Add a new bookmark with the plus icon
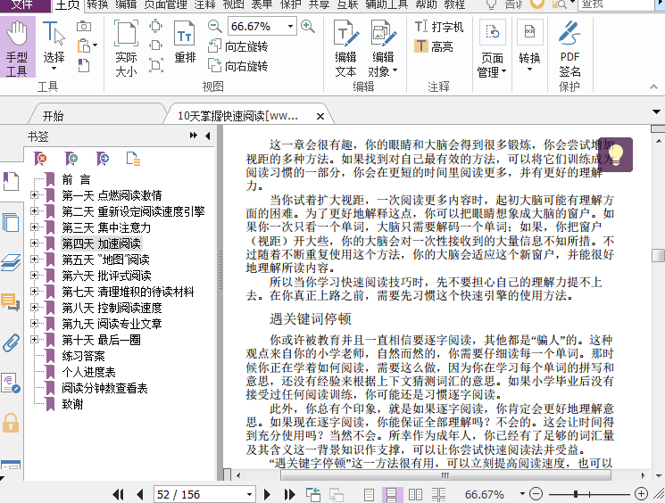 coord(71,159)
